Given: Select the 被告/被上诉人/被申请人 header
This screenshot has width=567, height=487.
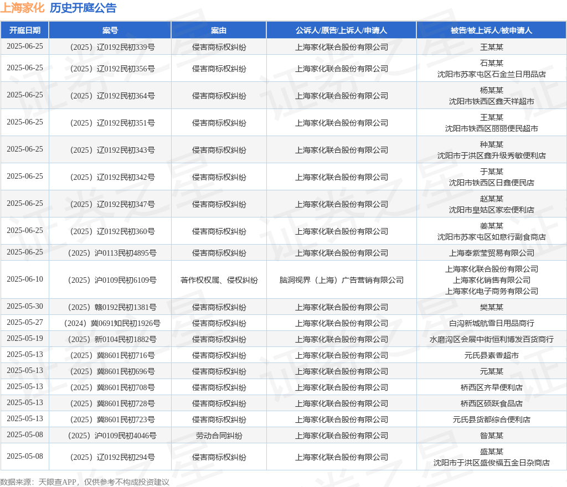Looking at the screenshot, I should (492, 30).
